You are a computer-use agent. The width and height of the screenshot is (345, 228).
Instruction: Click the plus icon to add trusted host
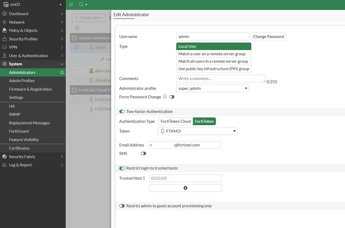pos(186,188)
